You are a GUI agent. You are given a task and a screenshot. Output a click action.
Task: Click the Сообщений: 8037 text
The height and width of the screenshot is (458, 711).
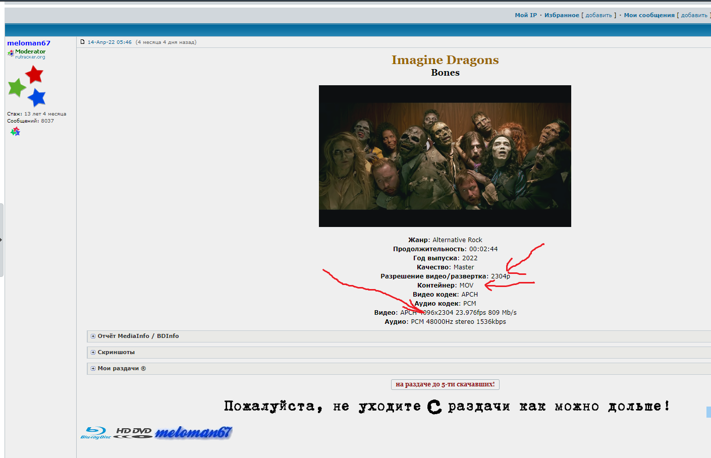30,121
